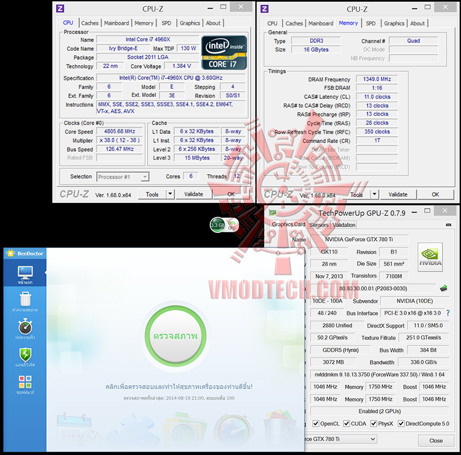Open BeeDoctor speed-up stopwatch icon

[x=25, y=326]
